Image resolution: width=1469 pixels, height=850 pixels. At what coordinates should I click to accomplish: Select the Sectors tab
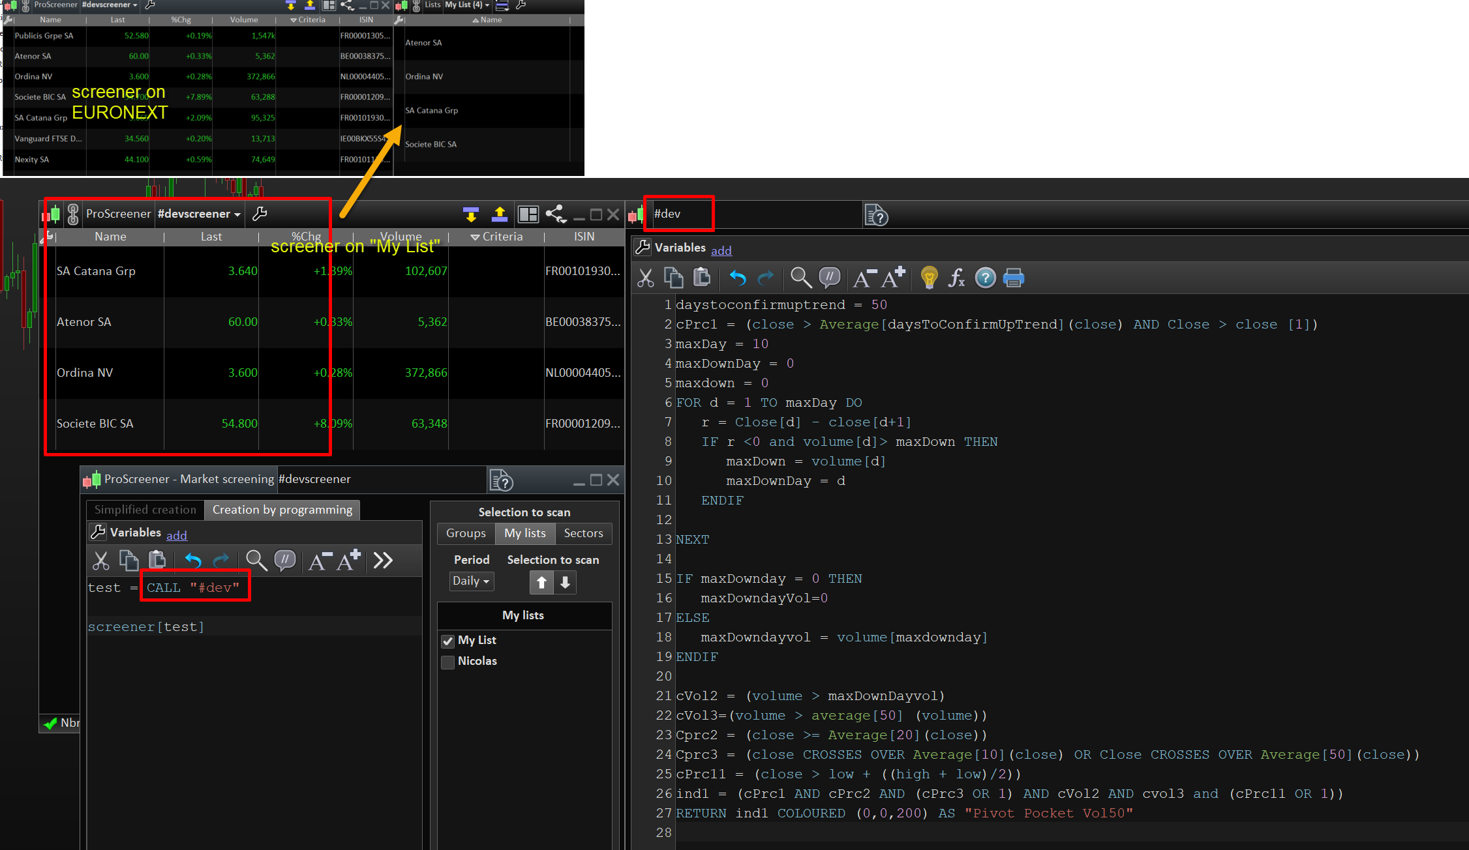[x=583, y=533]
